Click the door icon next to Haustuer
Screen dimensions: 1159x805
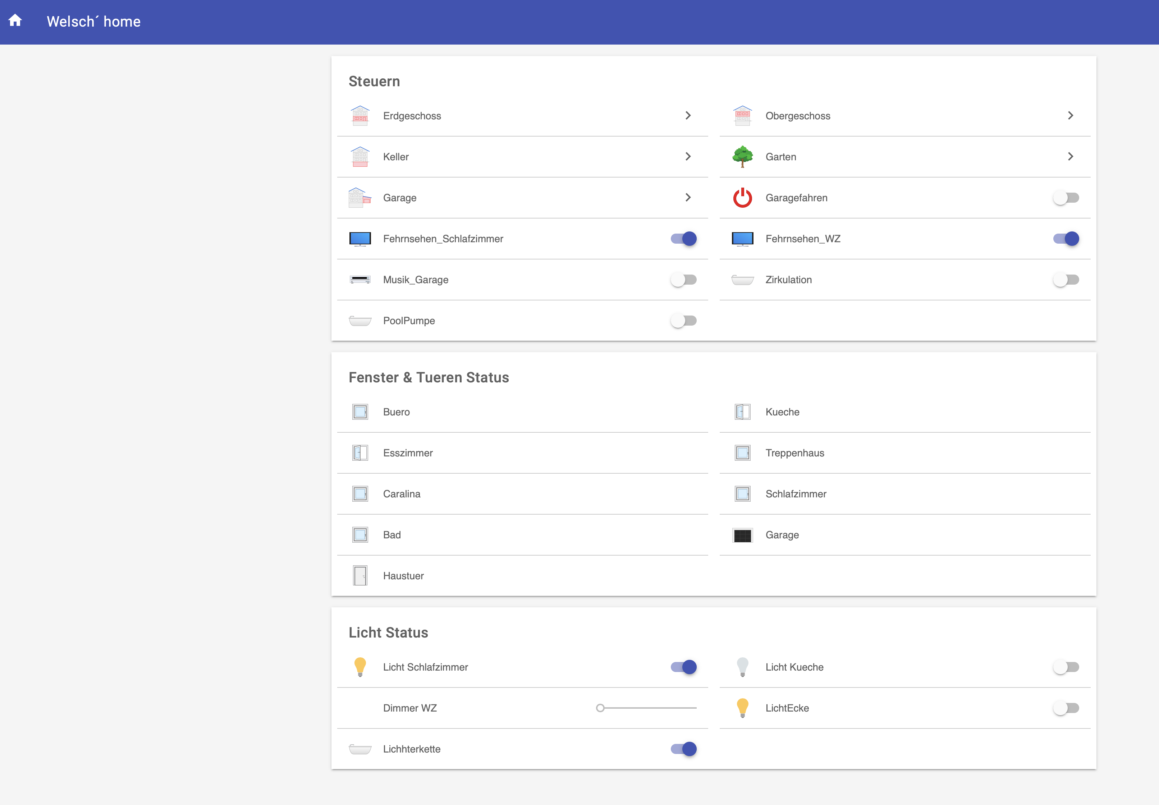click(360, 576)
